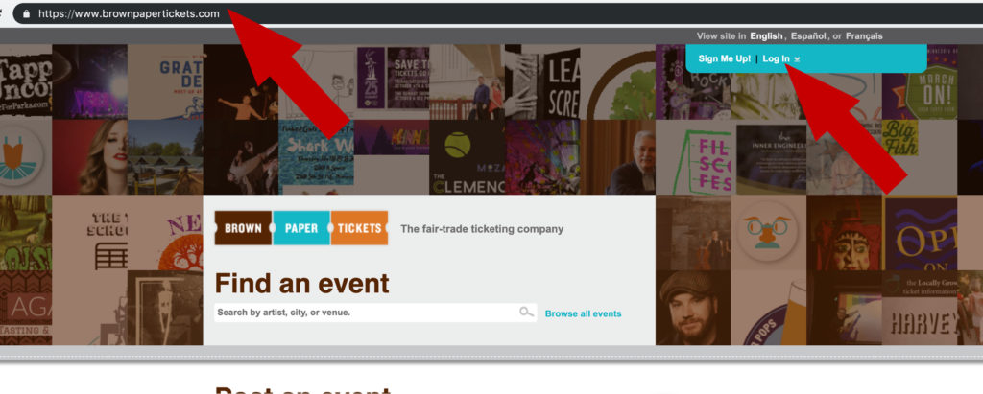The height and width of the screenshot is (394, 983).
Task: Open the Big Fish event thumbnail
Action: tap(900, 138)
